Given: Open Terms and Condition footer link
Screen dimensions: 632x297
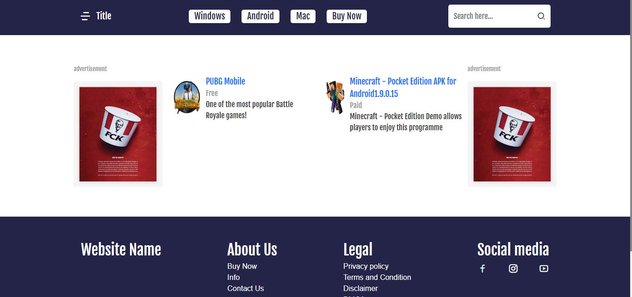Looking at the screenshot, I should (377, 278).
